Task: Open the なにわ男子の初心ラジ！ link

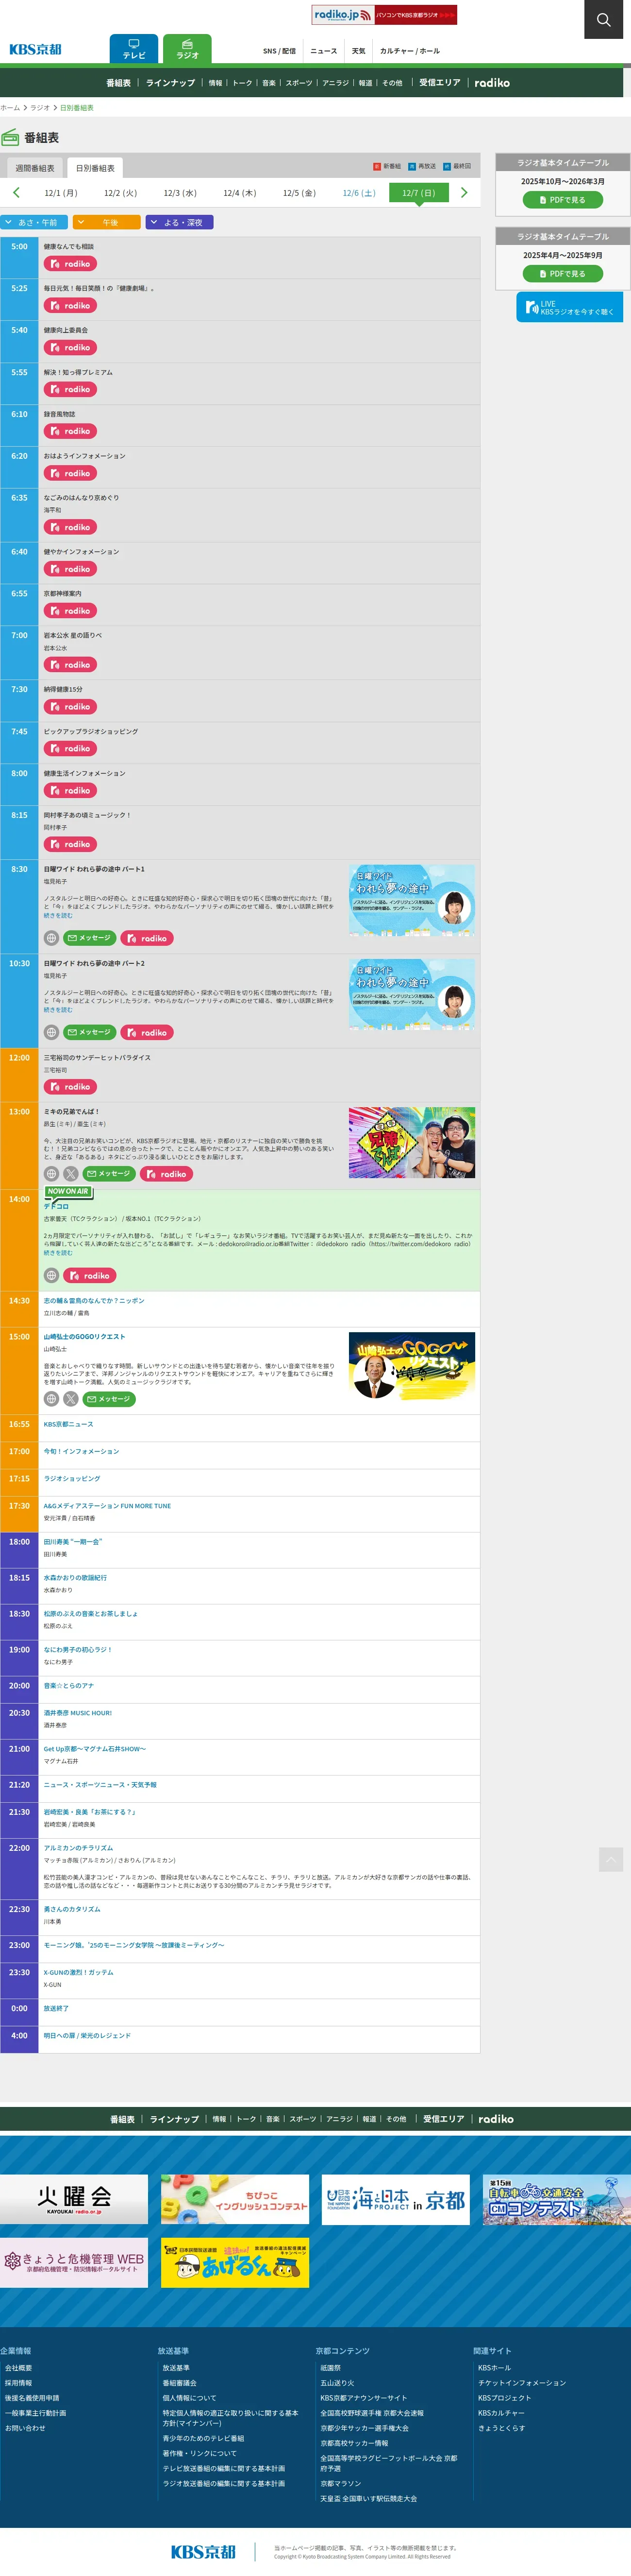Action: 78,1650
